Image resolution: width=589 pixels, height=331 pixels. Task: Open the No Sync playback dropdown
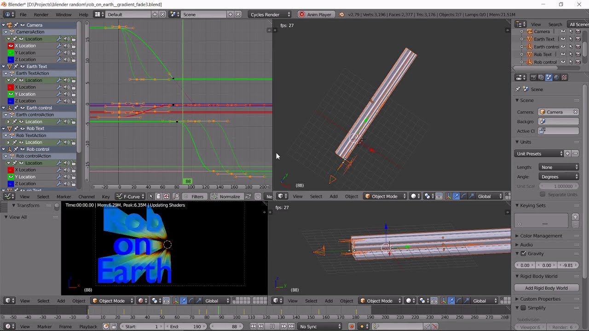320,326
